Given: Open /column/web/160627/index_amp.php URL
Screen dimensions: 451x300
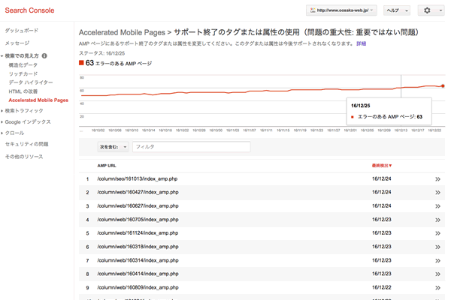Looking at the screenshot, I should click(x=138, y=205).
